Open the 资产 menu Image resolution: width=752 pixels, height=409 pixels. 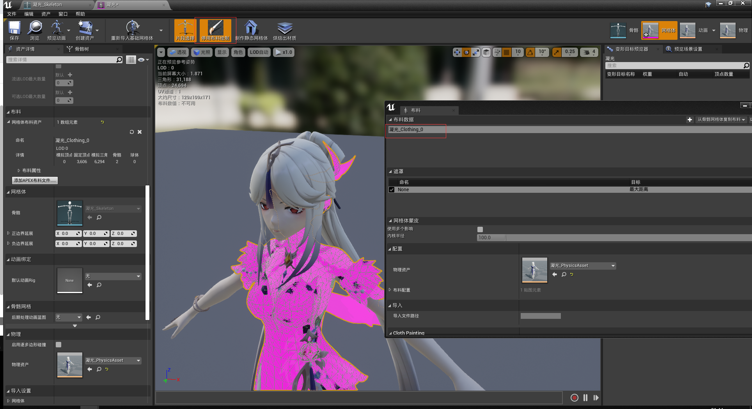click(46, 14)
